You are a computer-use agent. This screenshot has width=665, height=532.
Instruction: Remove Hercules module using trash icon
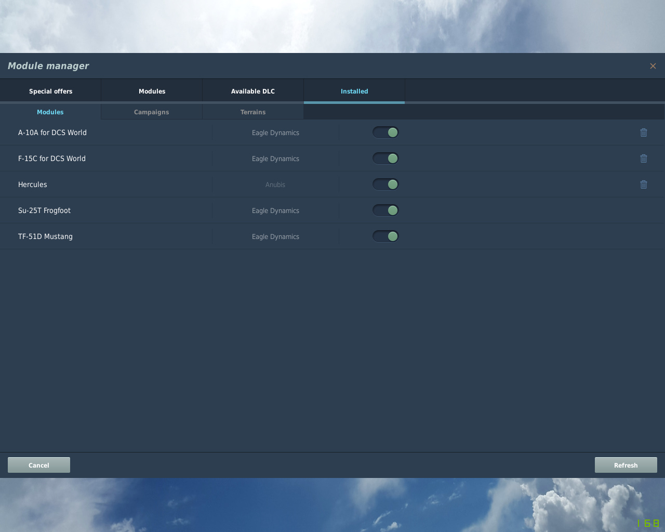coord(644,184)
